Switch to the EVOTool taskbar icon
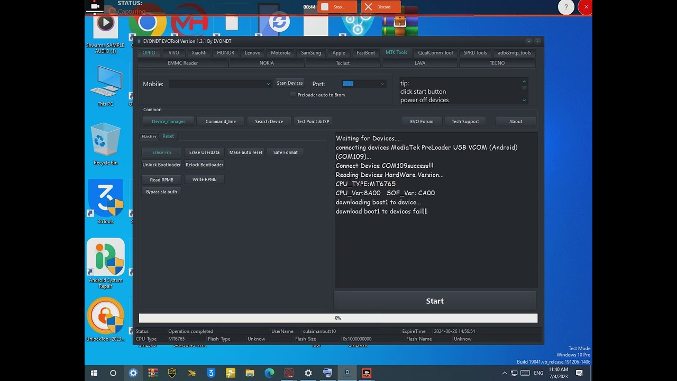677x381 pixels. point(347,373)
